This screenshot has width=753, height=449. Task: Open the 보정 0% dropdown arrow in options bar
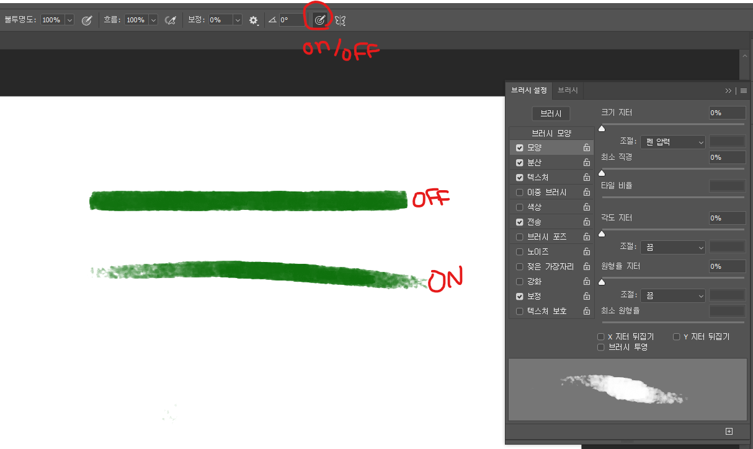tap(237, 20)
